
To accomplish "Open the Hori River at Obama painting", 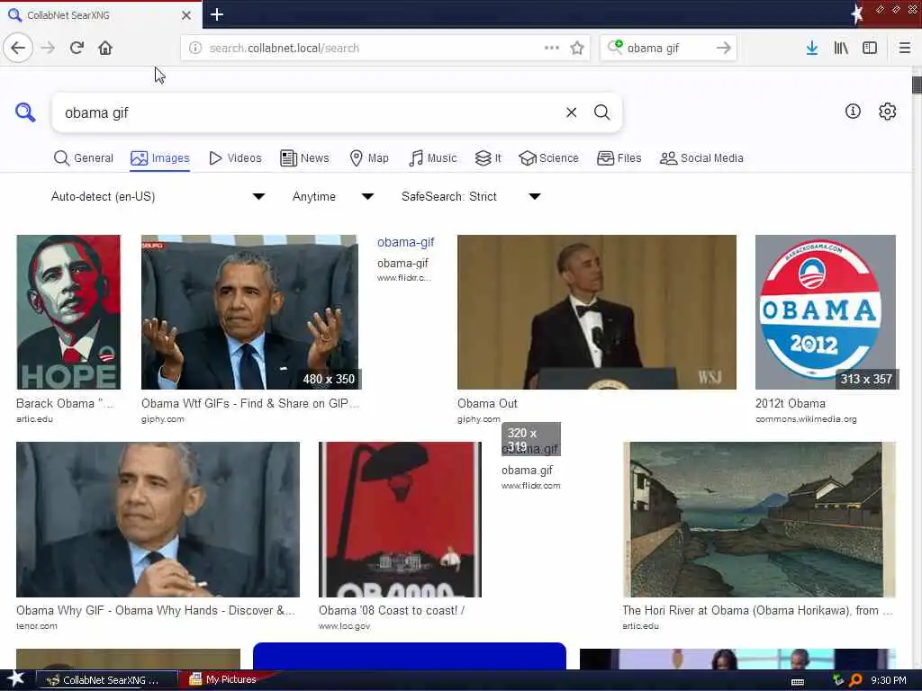I will pos(759,519).
